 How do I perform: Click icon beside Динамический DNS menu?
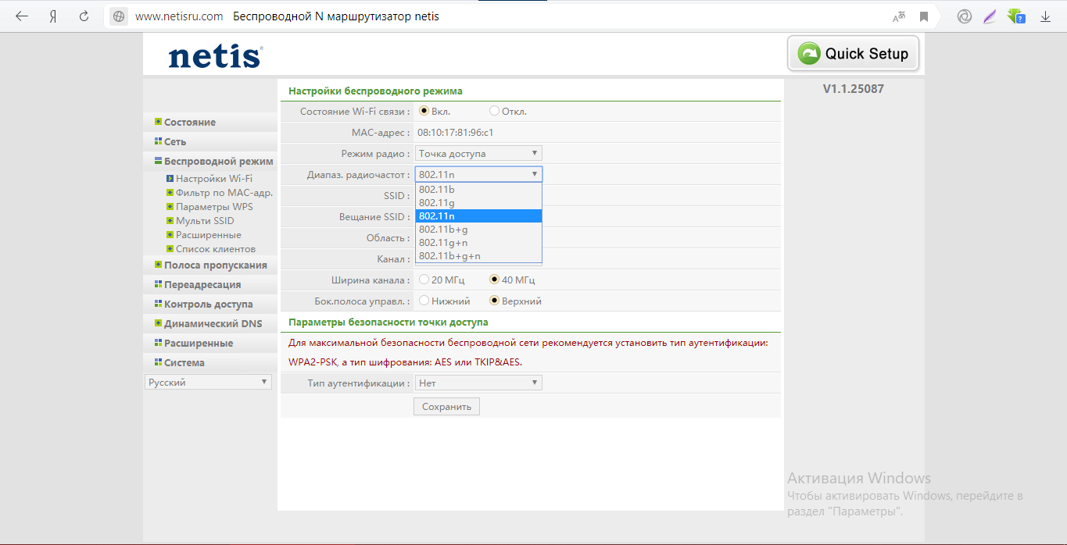click(158, 323)
